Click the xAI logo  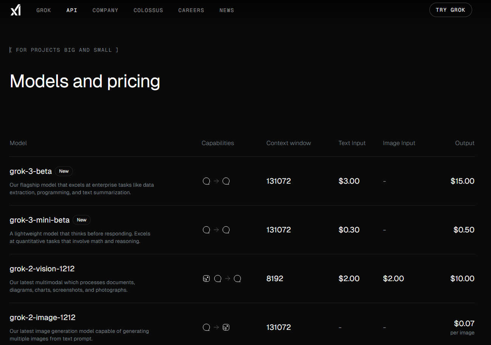[15, 10]
